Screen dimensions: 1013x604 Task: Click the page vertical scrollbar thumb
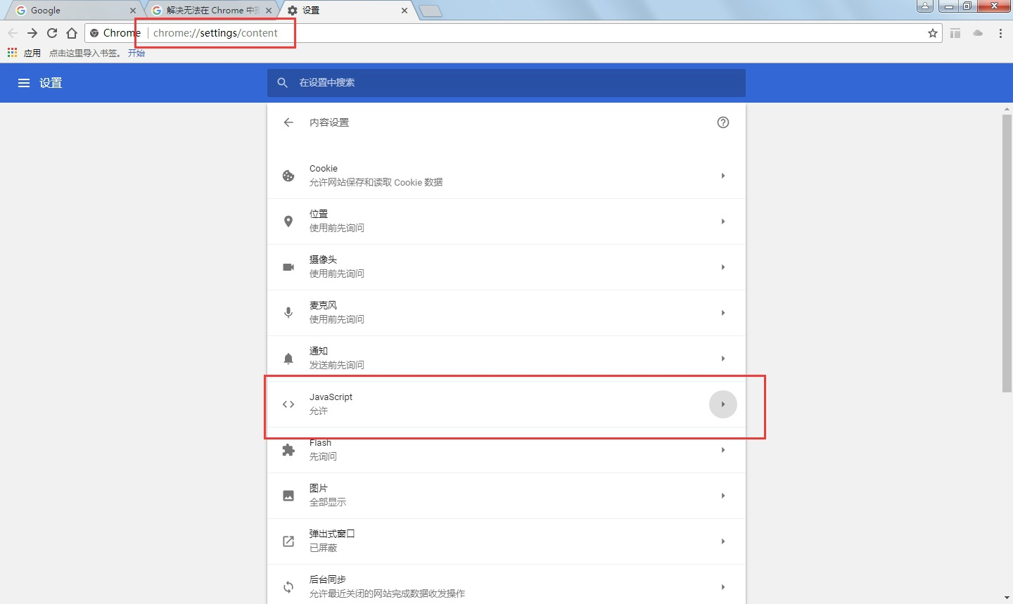(x=1007, y=253)
